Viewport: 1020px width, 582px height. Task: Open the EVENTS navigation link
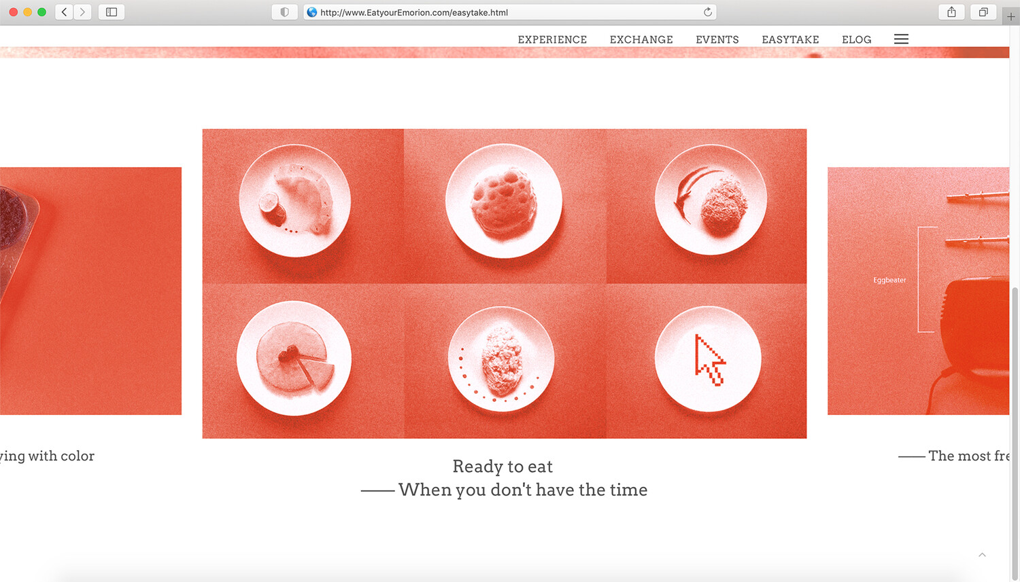[x=717, y=39]
